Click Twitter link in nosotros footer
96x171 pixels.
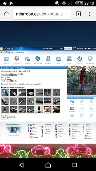point(88,136)
